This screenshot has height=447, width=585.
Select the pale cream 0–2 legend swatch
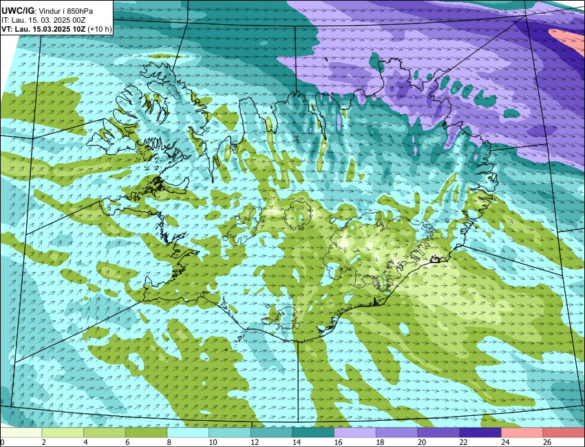click(21, 433)
